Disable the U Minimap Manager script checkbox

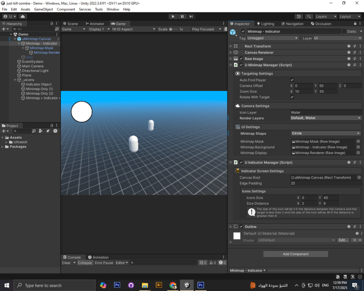[x=241, y=65]
